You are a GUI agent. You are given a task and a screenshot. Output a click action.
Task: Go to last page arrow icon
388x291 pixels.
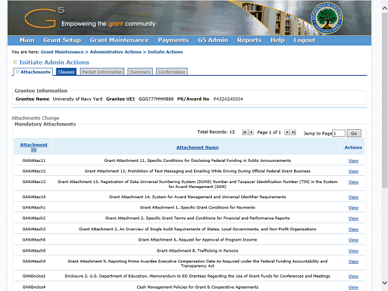[293, 132]
